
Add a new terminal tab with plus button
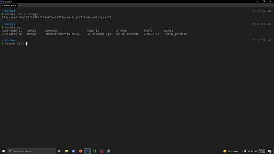point(20,6)
